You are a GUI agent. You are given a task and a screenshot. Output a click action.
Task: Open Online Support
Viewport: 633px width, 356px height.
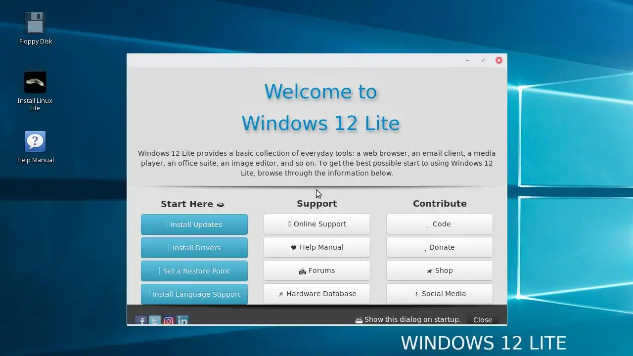(317, 224)
